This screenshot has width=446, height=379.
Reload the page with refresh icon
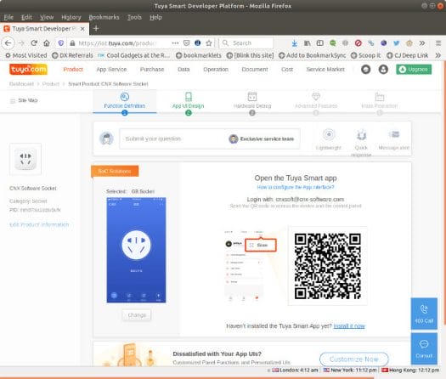[x=34, y=43]
